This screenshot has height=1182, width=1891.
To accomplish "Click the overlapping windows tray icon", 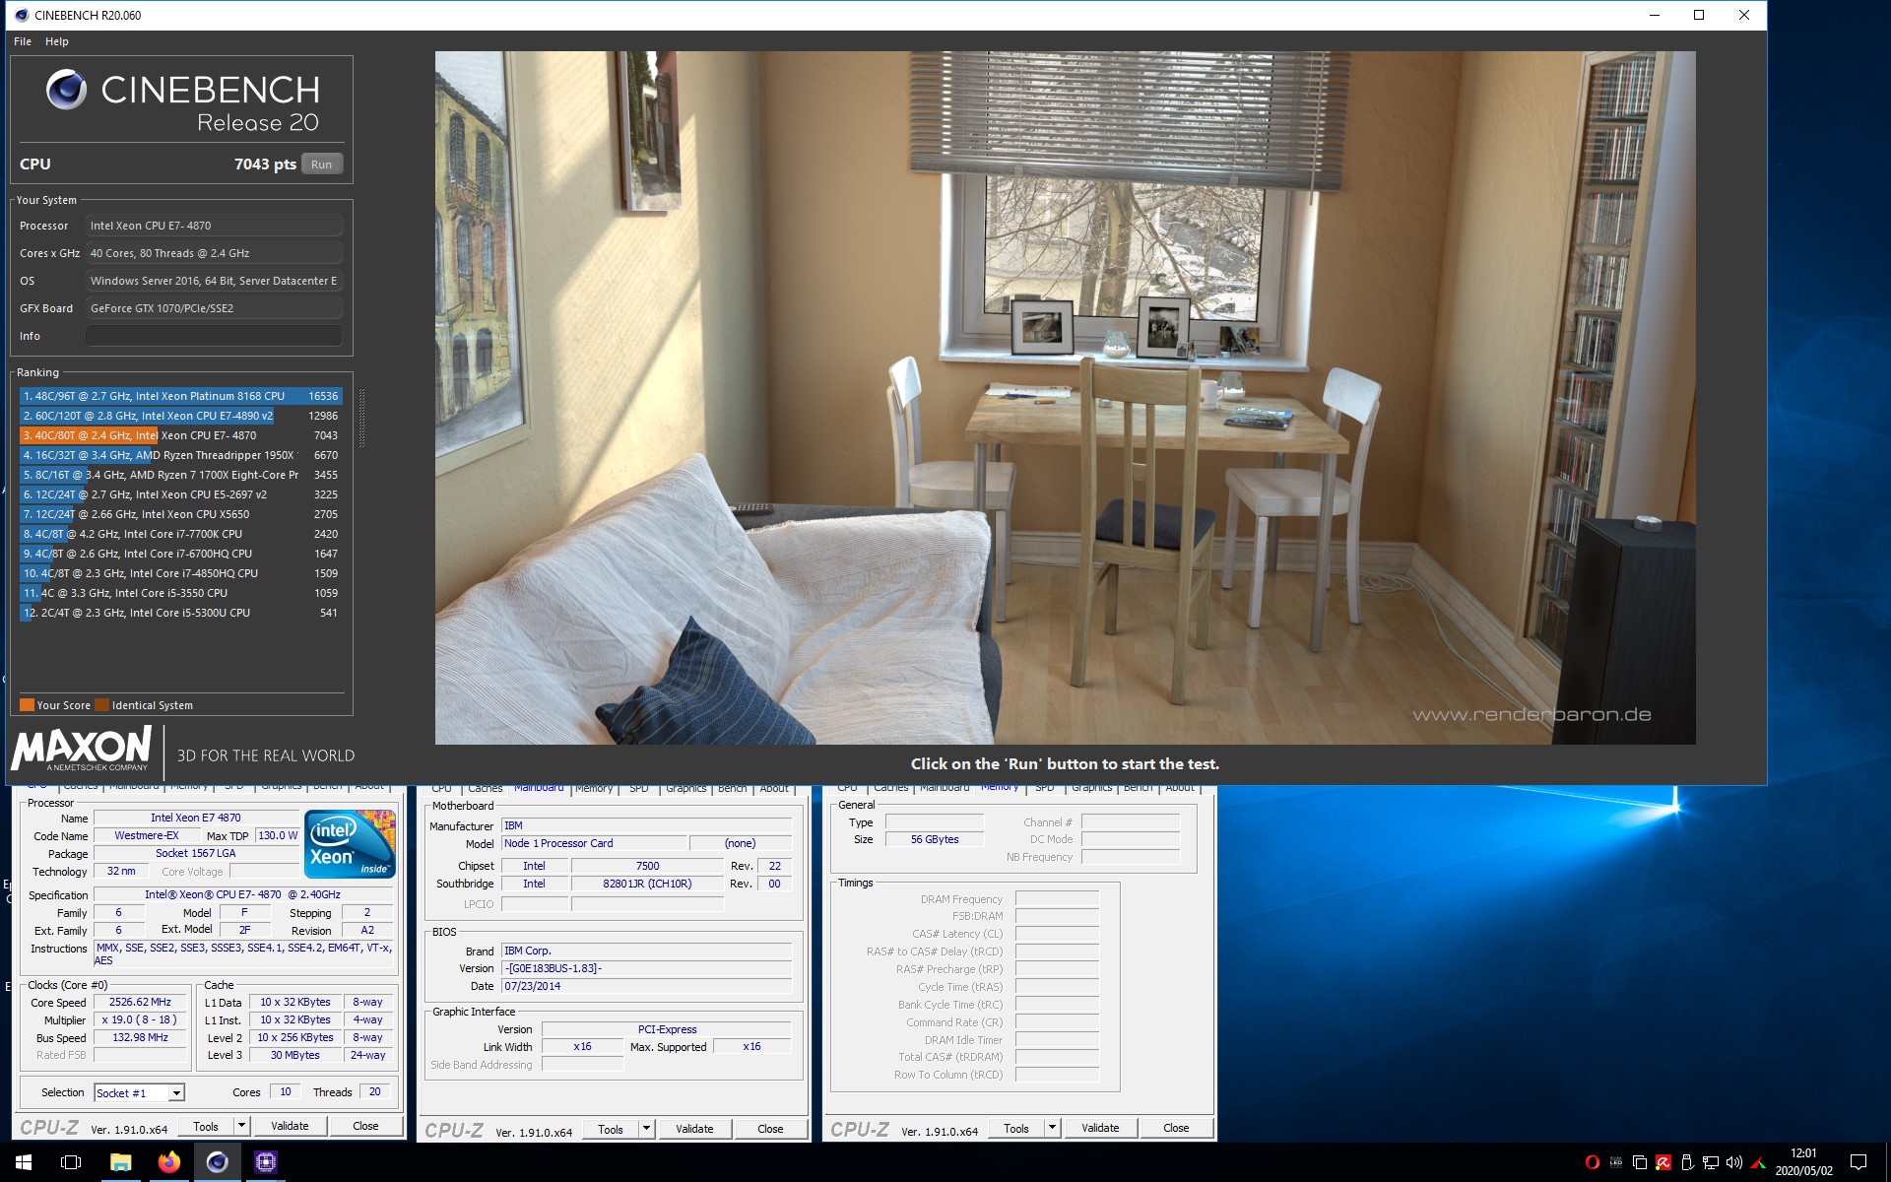I will [1639, 1162].
